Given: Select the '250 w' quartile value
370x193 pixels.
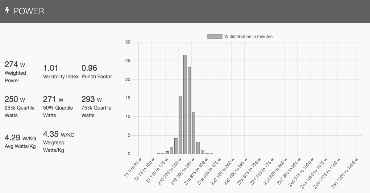Looking at the screenshot, I should [x=14, y=99].
